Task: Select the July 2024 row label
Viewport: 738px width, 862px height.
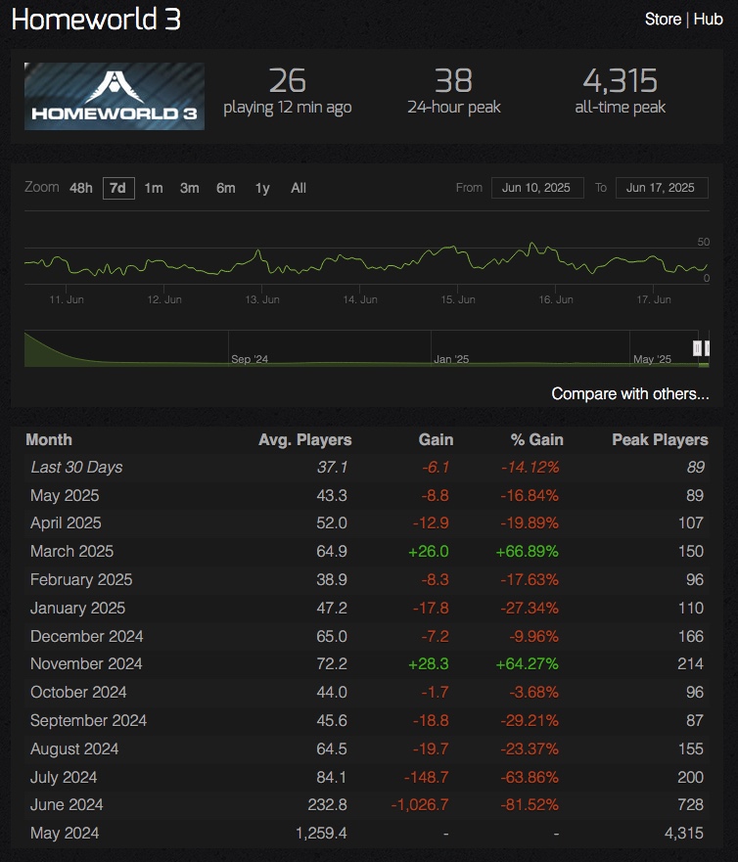Action: point(64,777)
